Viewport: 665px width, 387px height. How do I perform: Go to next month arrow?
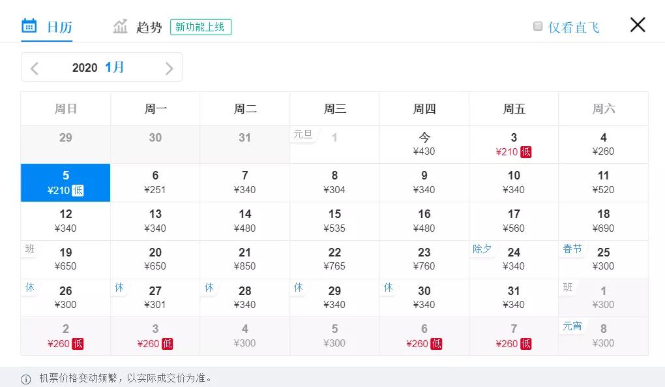(x=169, y=68)
